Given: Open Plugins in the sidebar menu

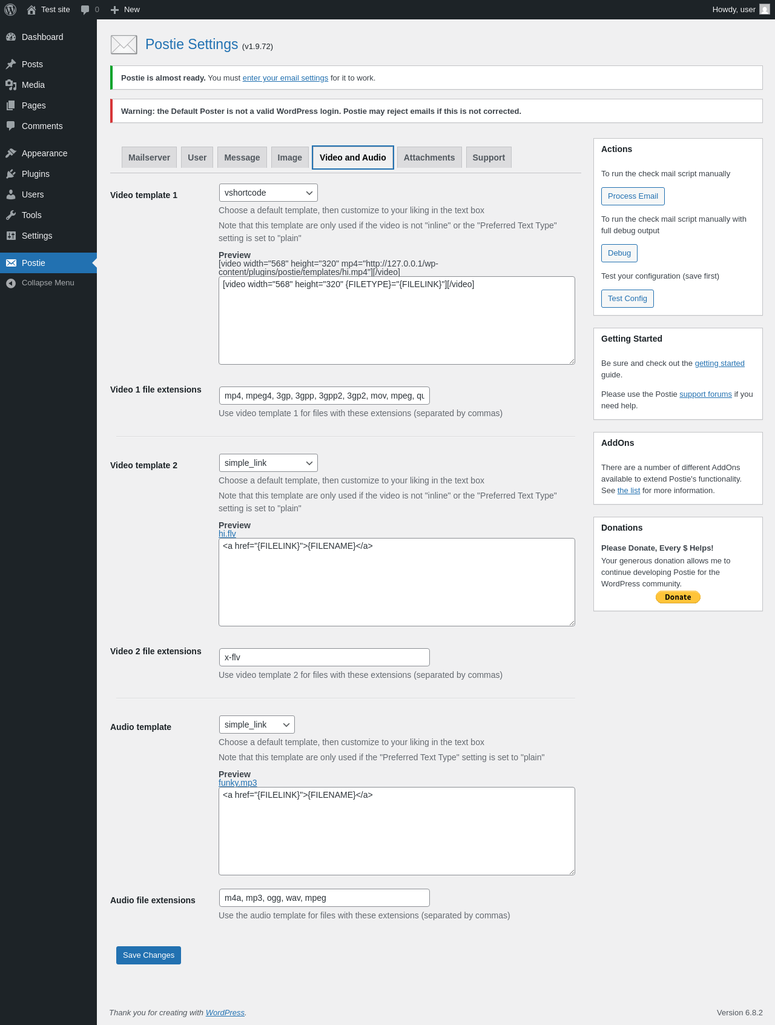Looking at the screenshot, I should tap(48, 174).
